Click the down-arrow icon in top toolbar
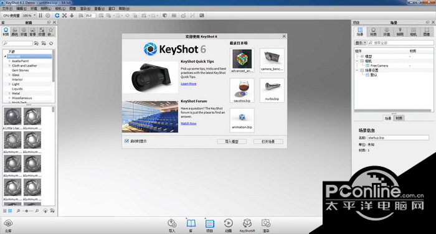 pyautogui.click(x=72, y=16)
